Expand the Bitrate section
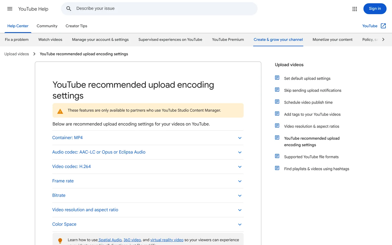 coord(148,195)
